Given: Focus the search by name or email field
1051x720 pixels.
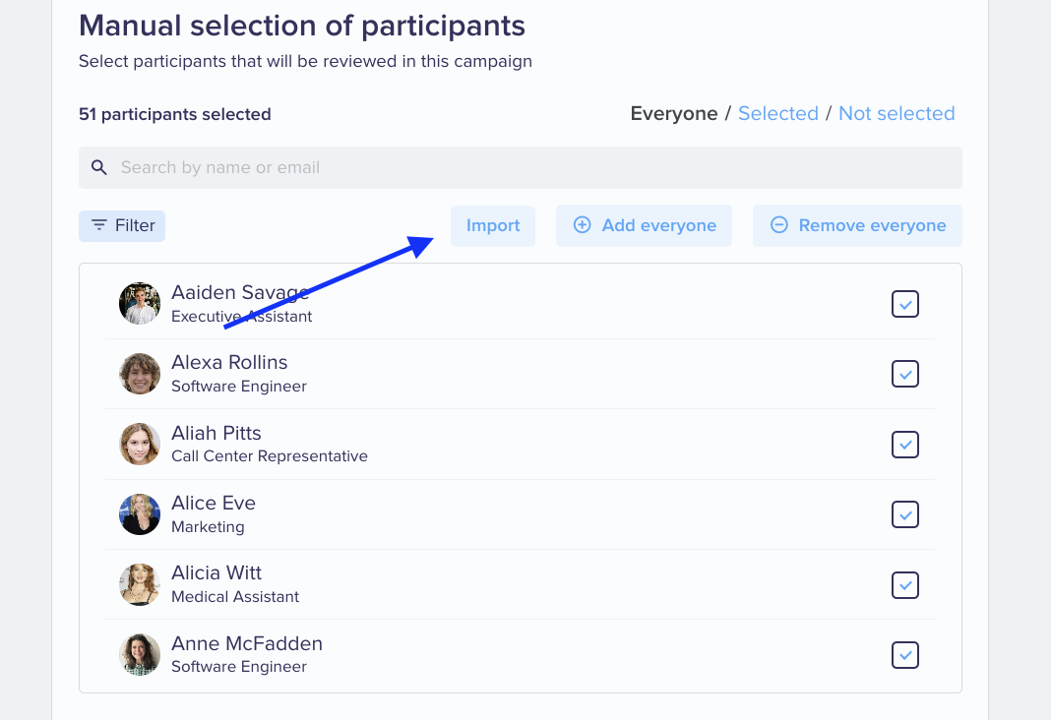Looking at the screenshot, I should 521,167.
